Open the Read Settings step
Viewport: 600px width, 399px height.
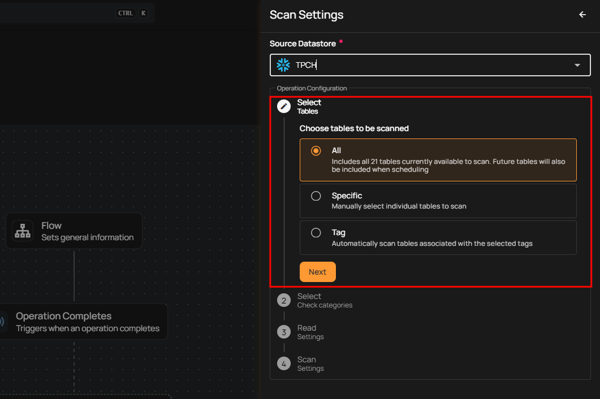[310, 332]
